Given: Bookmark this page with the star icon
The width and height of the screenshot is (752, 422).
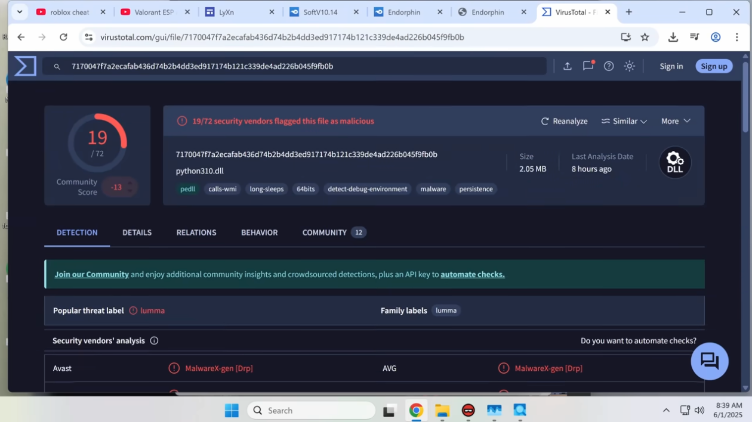Looking at the screenshot, I should point(645,37).
